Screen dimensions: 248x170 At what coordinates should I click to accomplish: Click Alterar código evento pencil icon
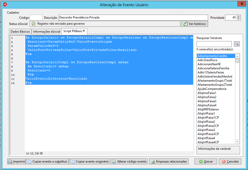pyautogui.click(x=114, y=162)
